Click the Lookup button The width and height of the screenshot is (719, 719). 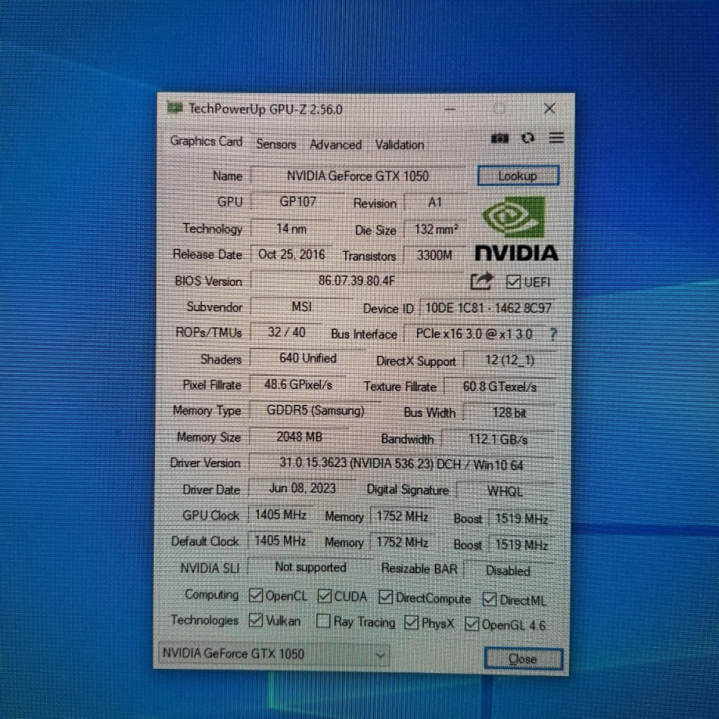point(518,176)
